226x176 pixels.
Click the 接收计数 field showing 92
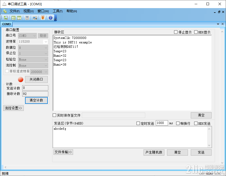(35, 94)
